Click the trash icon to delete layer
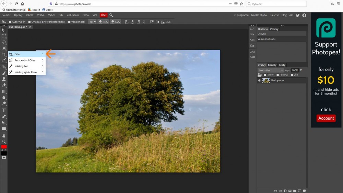The image size is (343, 193). point(304,191)
